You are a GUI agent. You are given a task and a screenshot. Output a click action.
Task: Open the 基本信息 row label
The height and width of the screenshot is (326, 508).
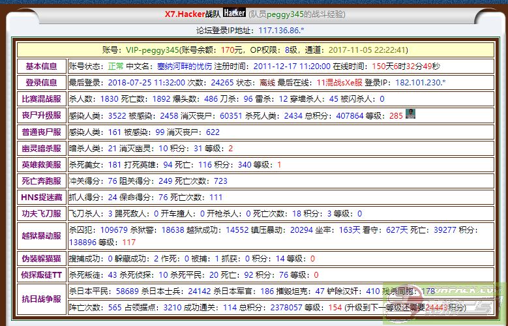click(x=41, y=66)
